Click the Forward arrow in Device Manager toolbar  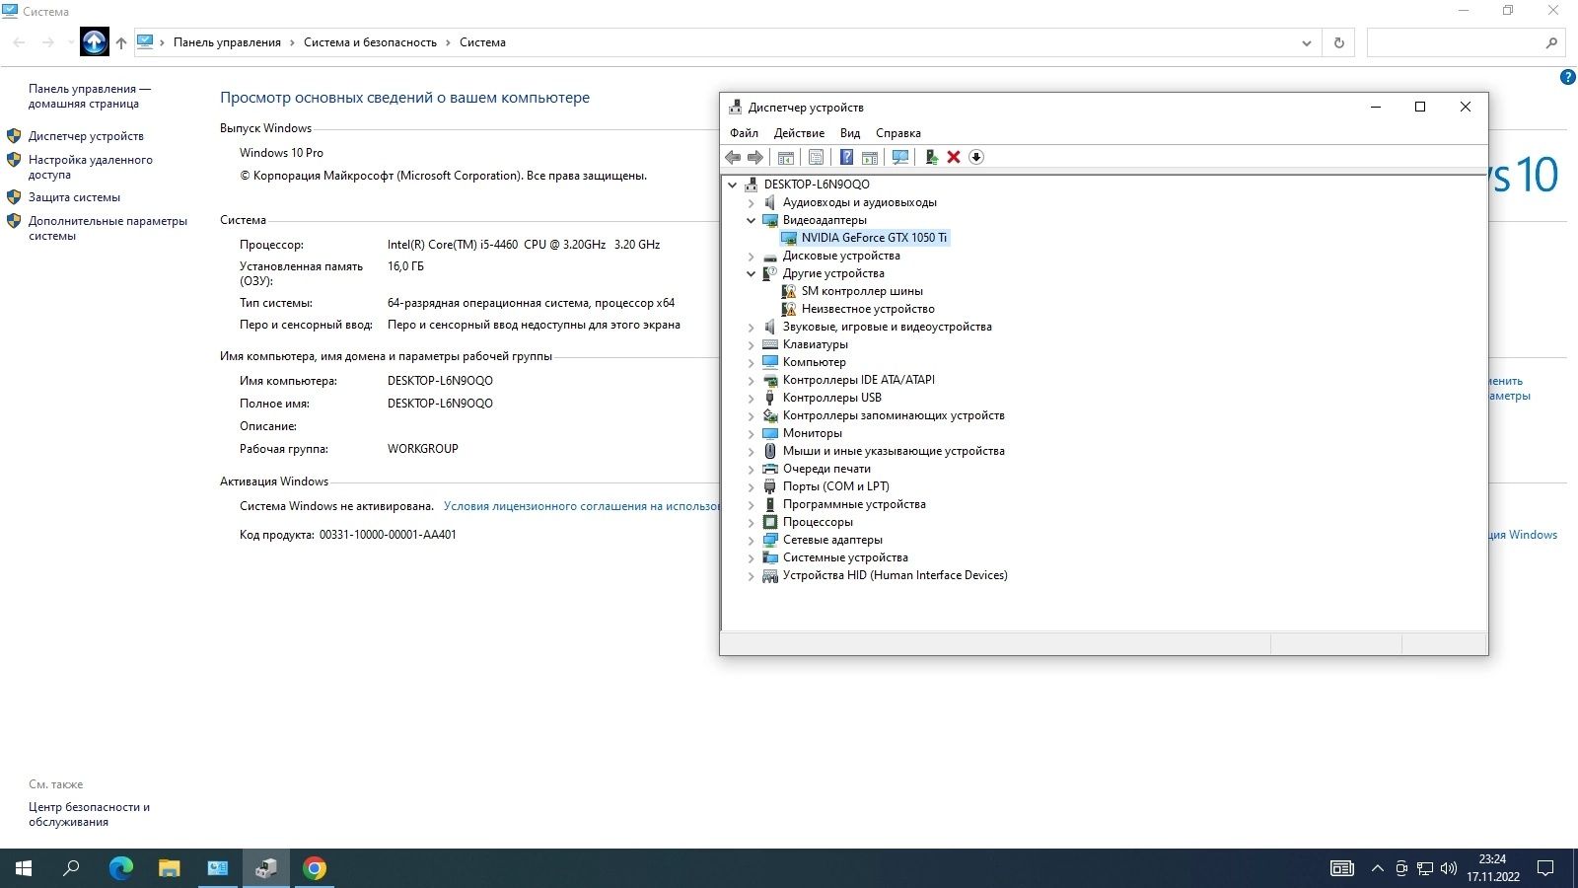coord(755,157)
